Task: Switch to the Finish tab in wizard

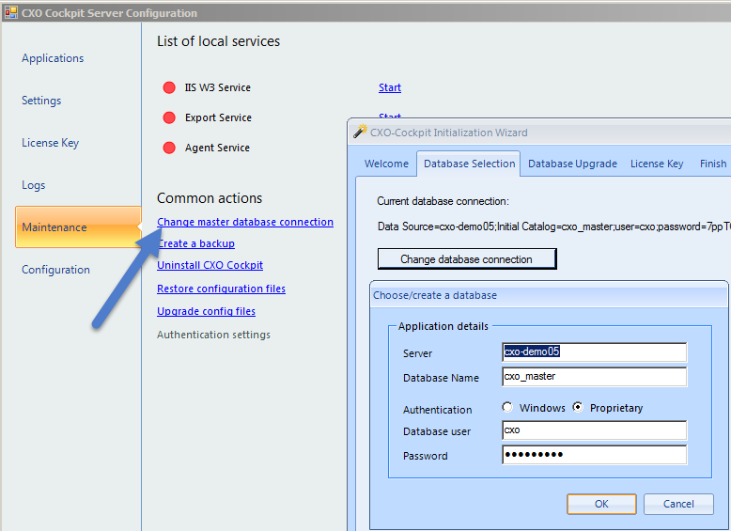Action: coord(713,164)
